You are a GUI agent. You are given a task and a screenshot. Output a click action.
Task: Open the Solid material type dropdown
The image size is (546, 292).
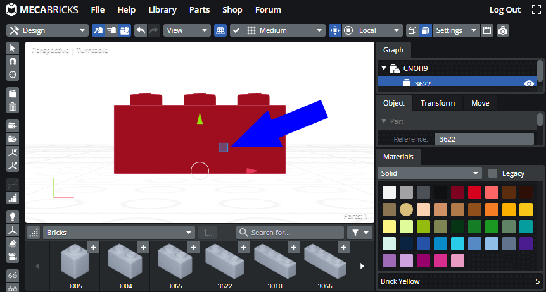coord(431,173)
